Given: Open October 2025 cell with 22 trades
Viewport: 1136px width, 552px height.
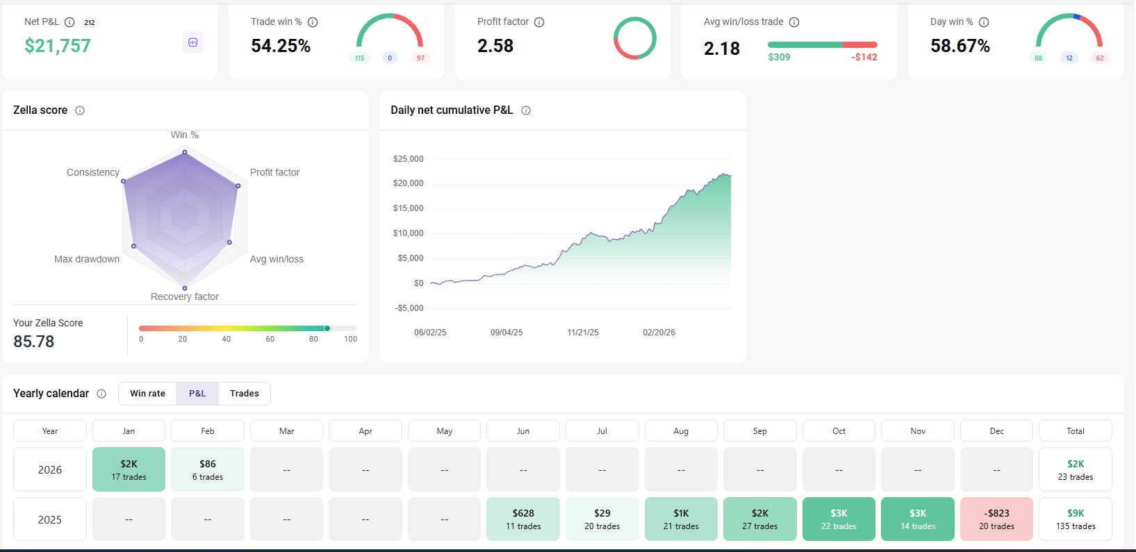Looking at the screenshot, I should pyautogui.click(x=839, y=519).
